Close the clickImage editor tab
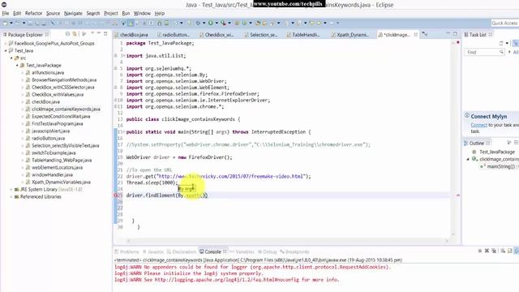 (416, 35)
